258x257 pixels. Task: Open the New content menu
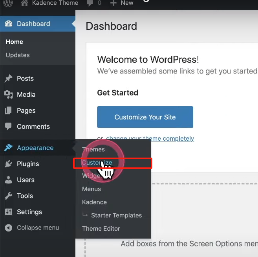pyautogui.click(x=127, y=3)
